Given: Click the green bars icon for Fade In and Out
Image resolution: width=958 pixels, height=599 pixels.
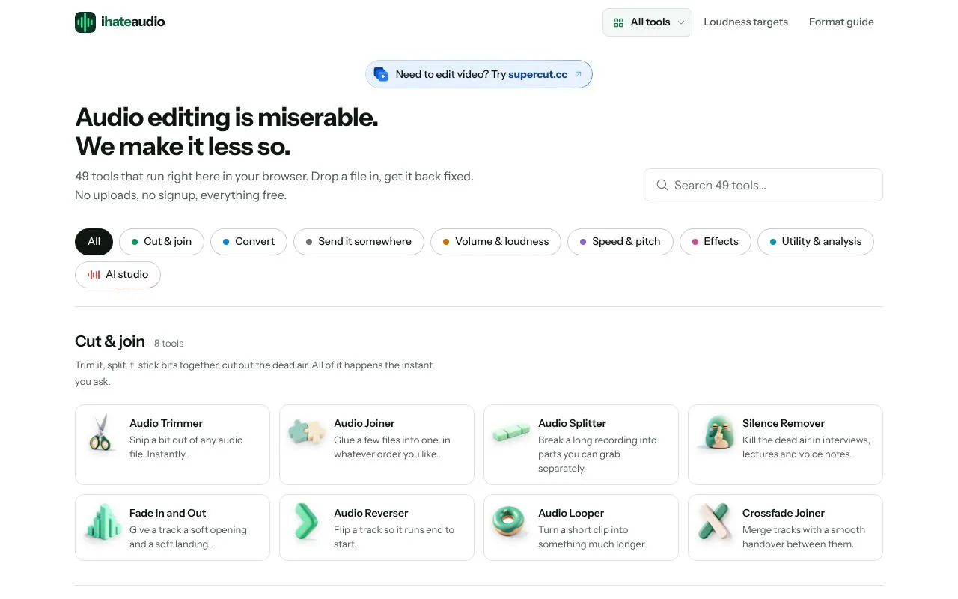Looking at the screenshot, I should click(x=103, y=522).
